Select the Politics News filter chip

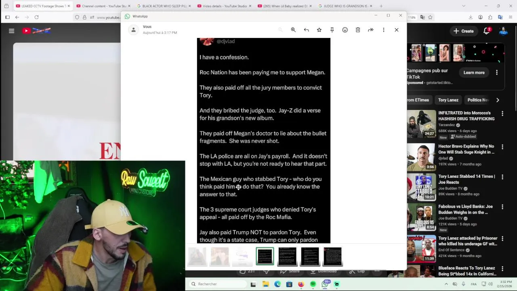[478, 100]
